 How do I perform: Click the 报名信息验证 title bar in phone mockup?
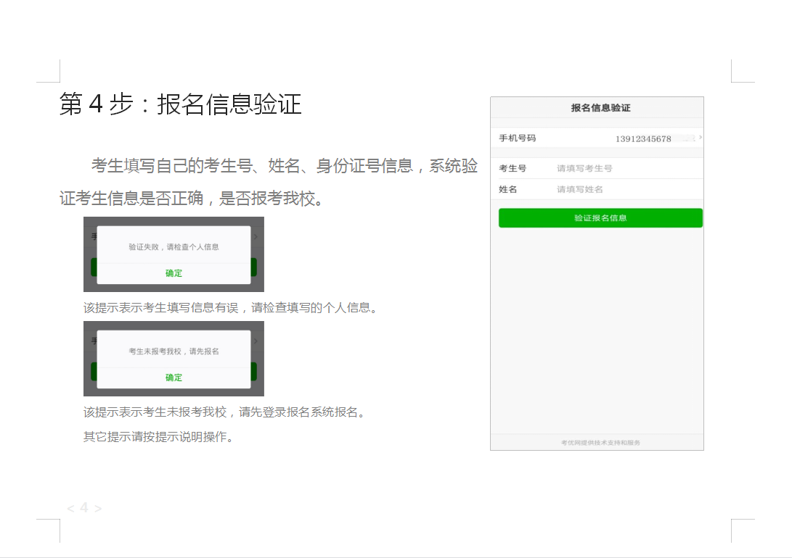[x=600, y=108]
